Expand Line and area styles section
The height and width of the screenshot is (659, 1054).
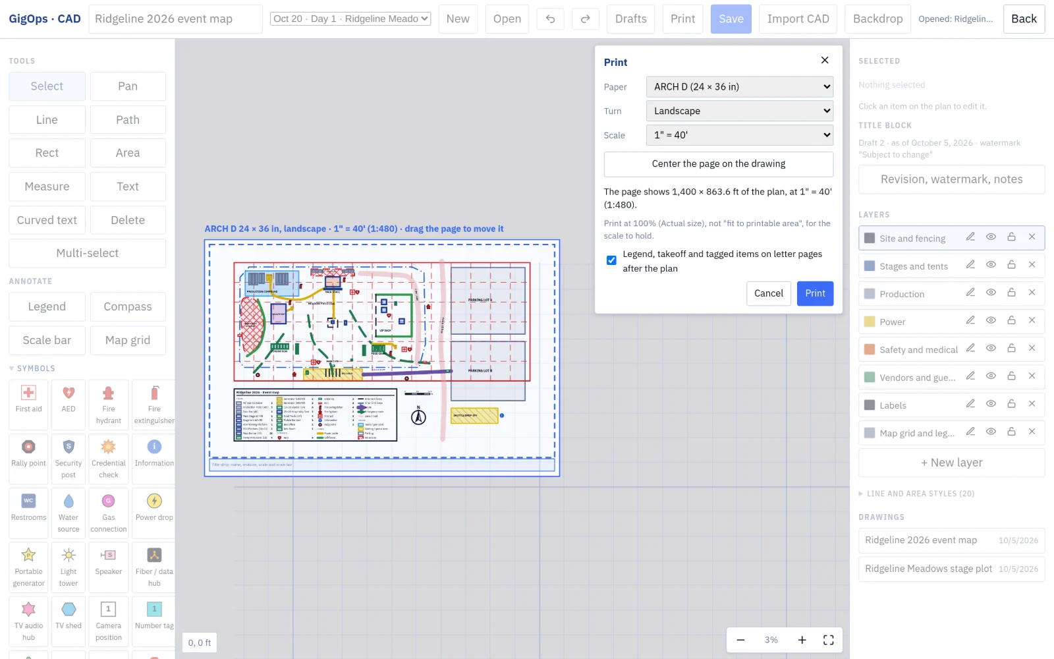916,494
